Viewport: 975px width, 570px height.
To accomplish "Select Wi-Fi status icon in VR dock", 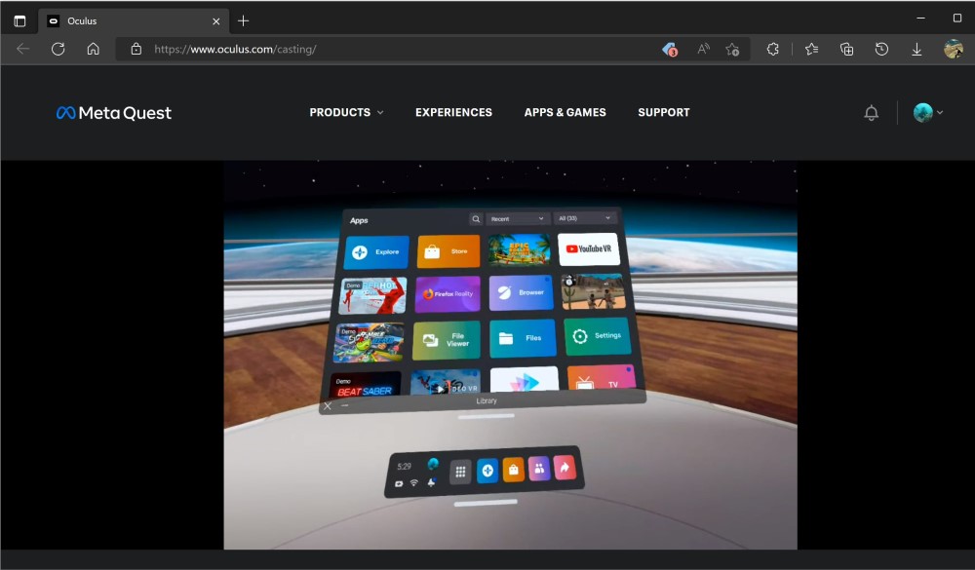I will [x=414, y=483].
